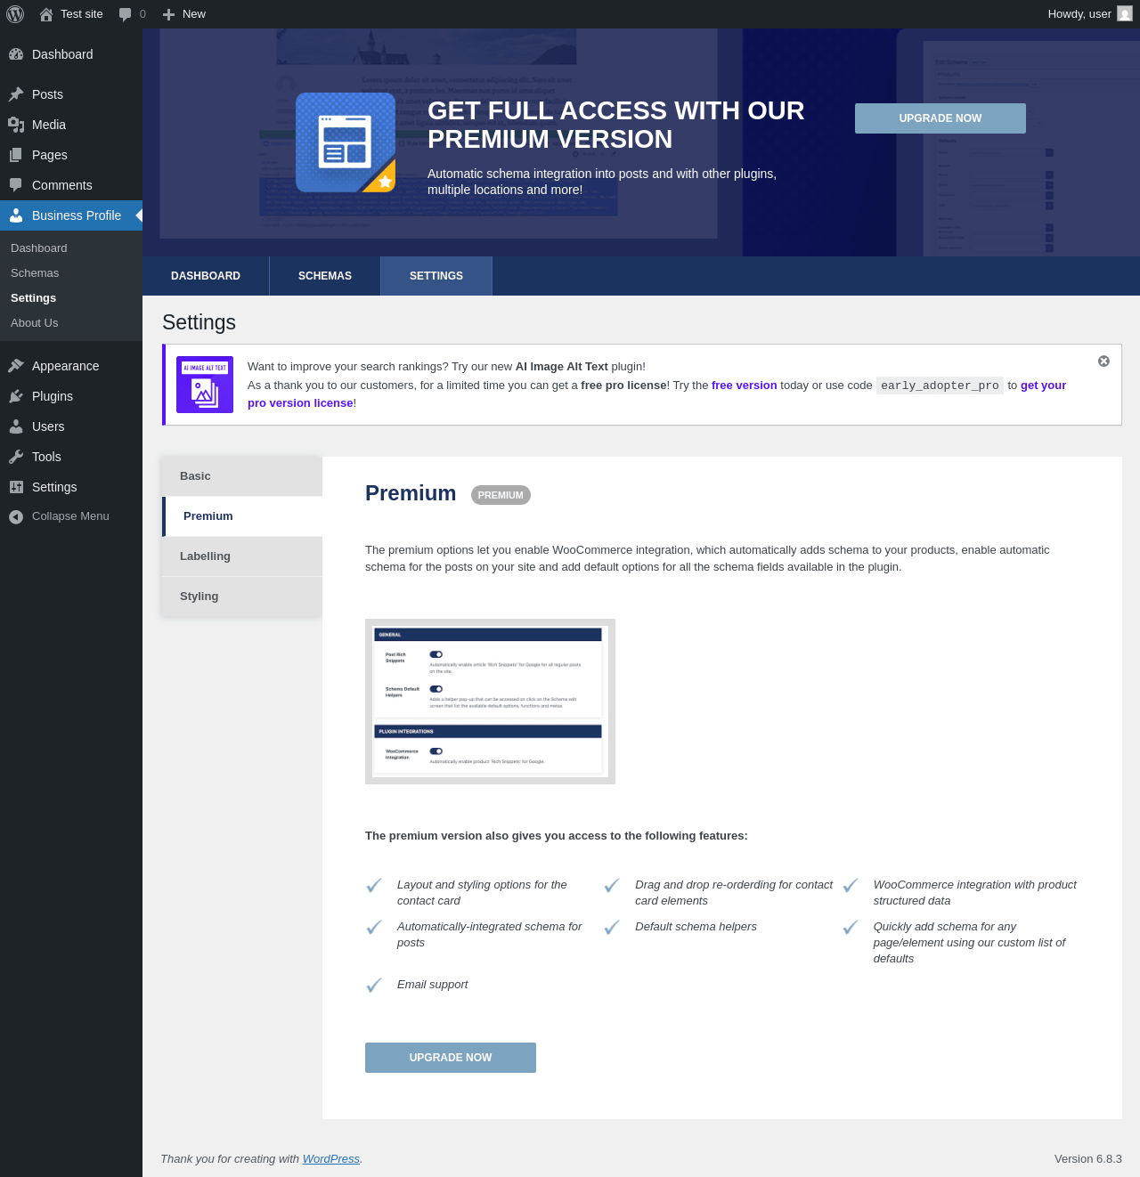Open the WordPress link in footer
This screenshot has width=1140, height=1177.
click(331, 1158)
